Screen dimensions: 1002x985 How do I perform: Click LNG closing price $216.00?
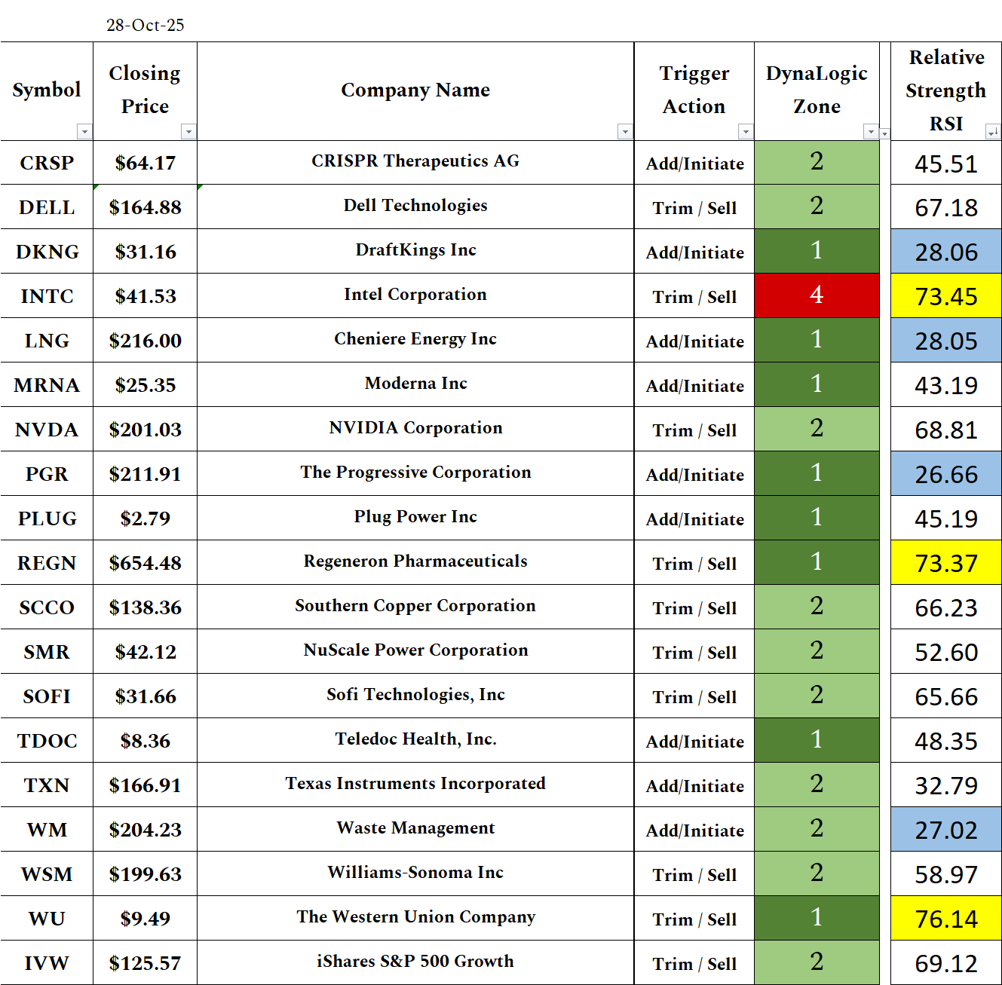click(146, 340)
